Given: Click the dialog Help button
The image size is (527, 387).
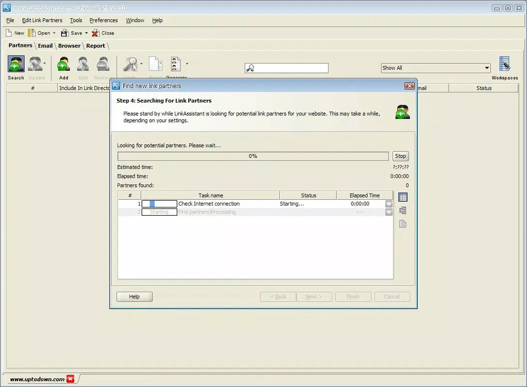Looking at the screenshot, I should pyautogui.click(x=135, y=297).
